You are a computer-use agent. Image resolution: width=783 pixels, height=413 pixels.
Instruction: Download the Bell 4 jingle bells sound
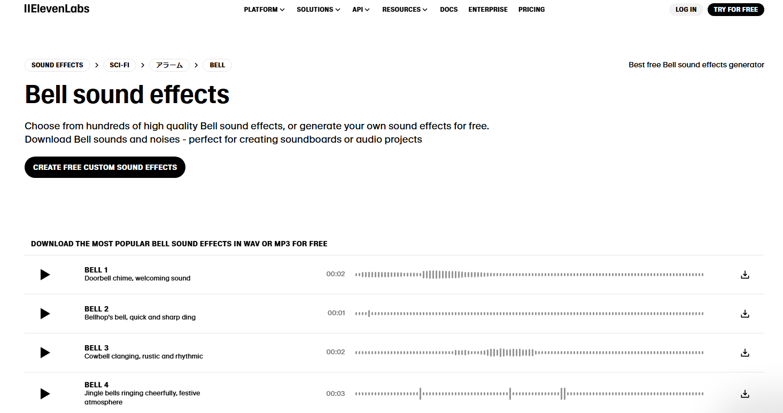745,394
